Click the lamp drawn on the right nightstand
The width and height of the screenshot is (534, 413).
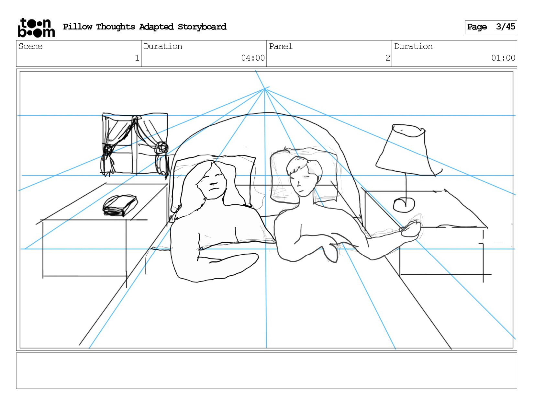[409, 168]
